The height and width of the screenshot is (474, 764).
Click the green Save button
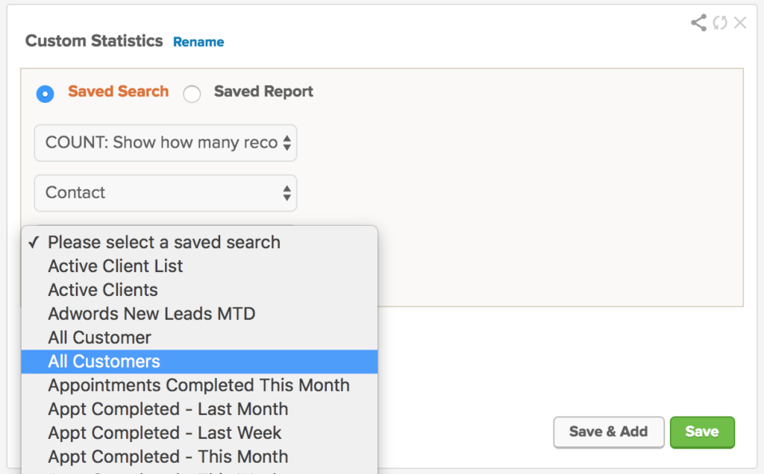(702, 432)
